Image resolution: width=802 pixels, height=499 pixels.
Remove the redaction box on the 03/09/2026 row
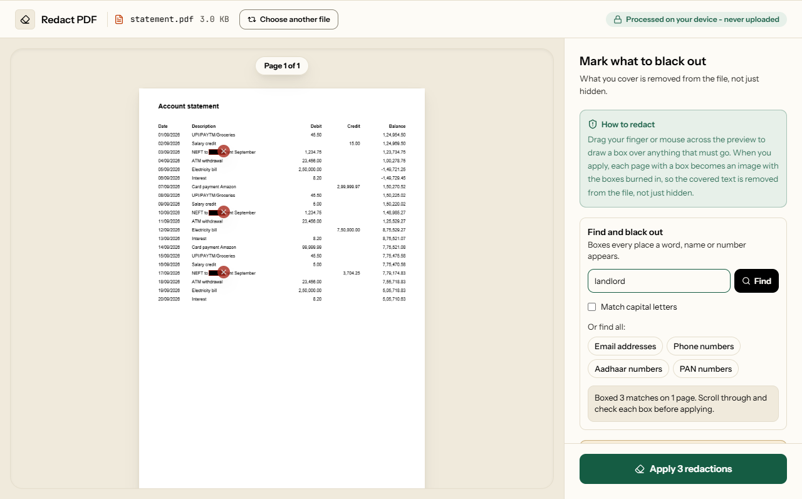(x=224, y=151)
